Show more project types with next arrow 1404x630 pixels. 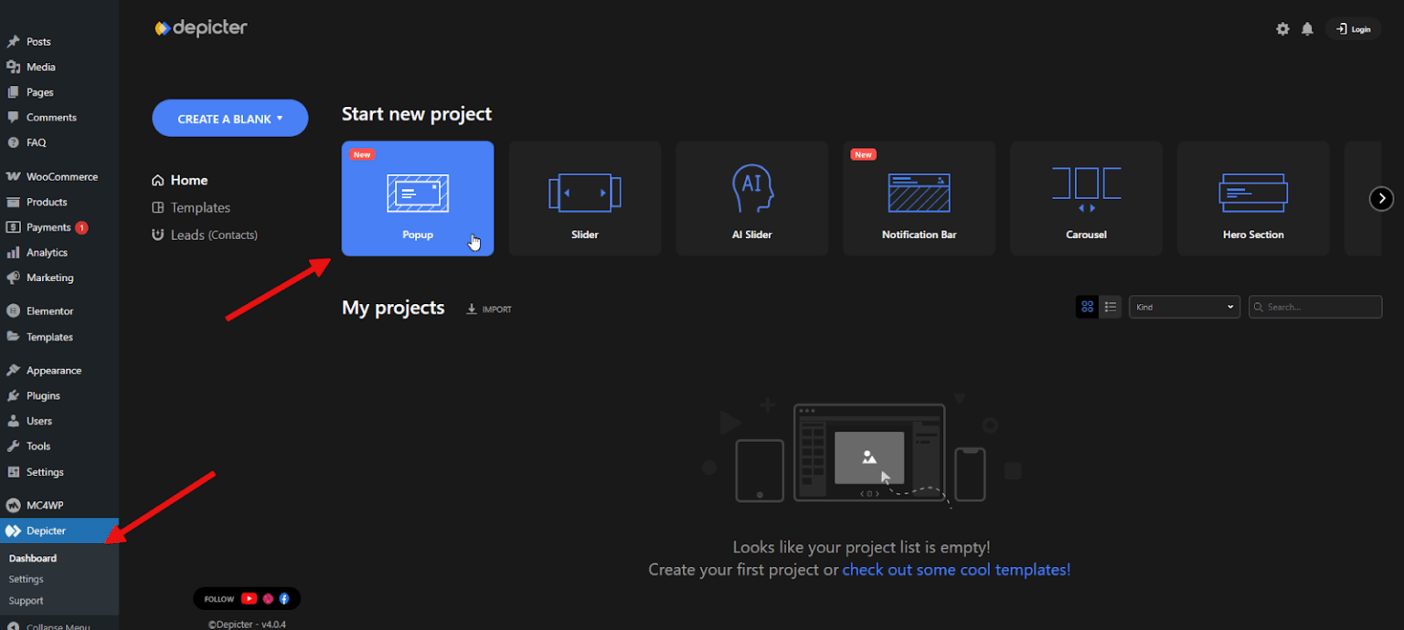(x=1381, y=198)
